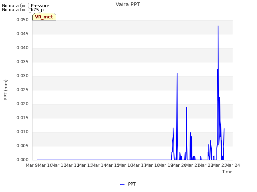Click the Mar 9 x-axis tick label
This screenshot has width=257, height=192.
[32, 165]
